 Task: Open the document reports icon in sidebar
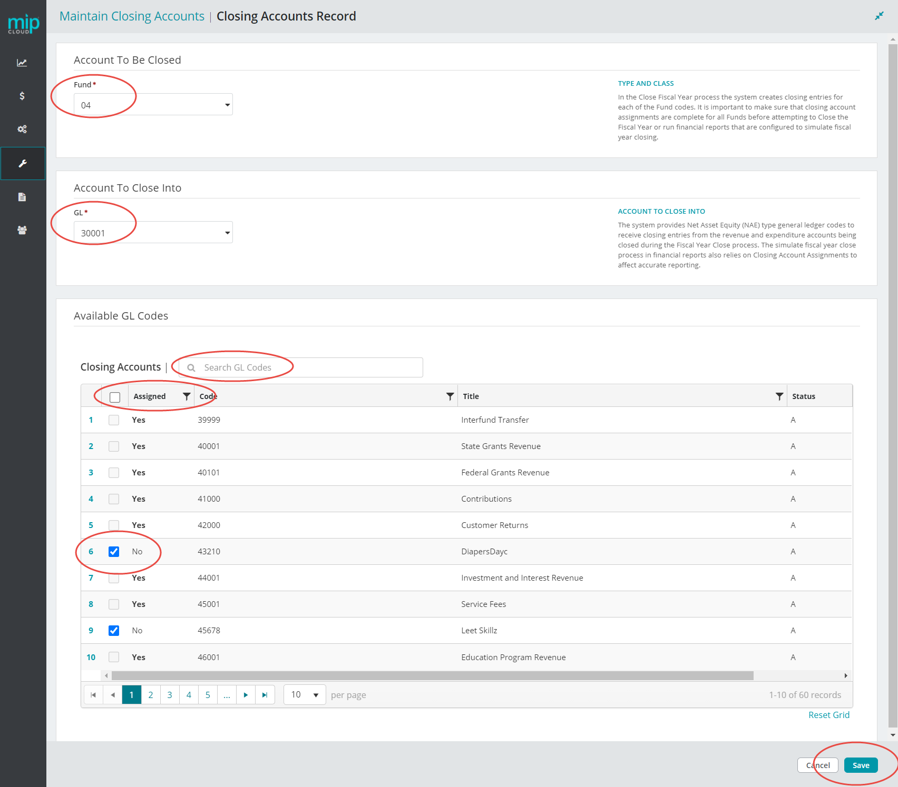23,197
